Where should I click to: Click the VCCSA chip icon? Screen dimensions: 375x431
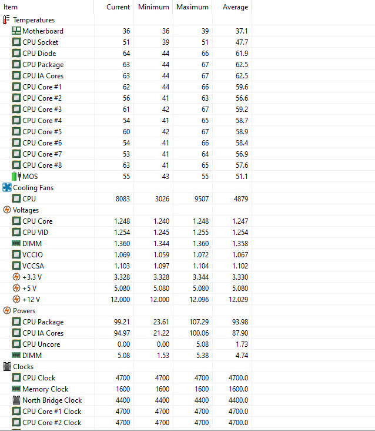[x=16, y=266]
